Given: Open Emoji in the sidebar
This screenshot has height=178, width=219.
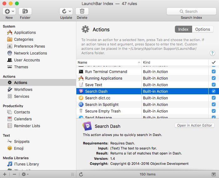Looking at the screenshot, I should tap(18, 149).
